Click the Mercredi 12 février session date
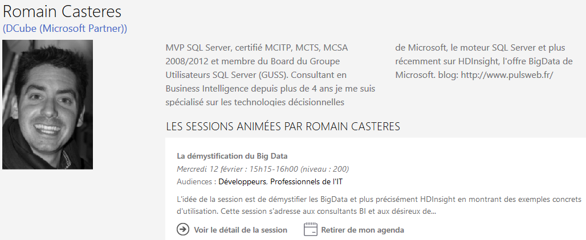This screenshot has height=240, width=586. (212, 169)
